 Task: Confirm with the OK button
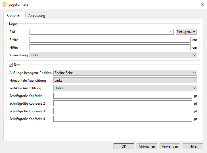[124, 146]
